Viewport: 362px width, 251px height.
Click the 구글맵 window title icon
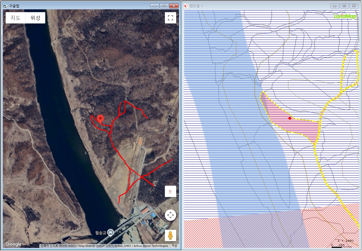pos(5,6)
